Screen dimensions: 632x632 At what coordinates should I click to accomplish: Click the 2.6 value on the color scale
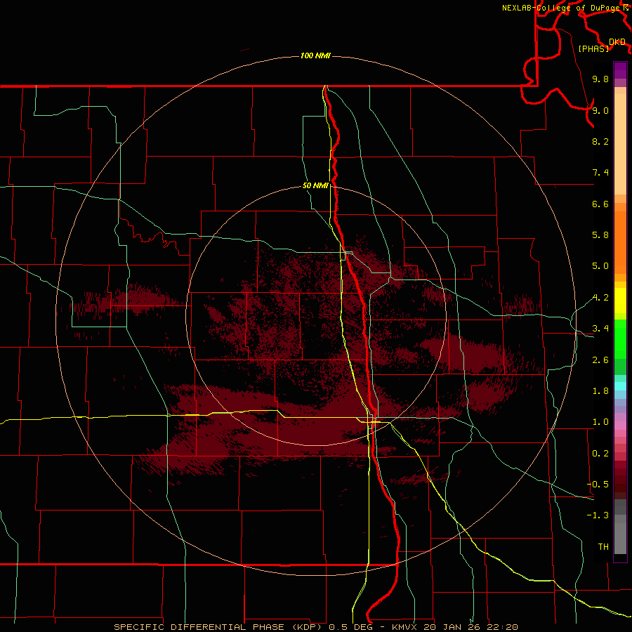click(600, 360)
